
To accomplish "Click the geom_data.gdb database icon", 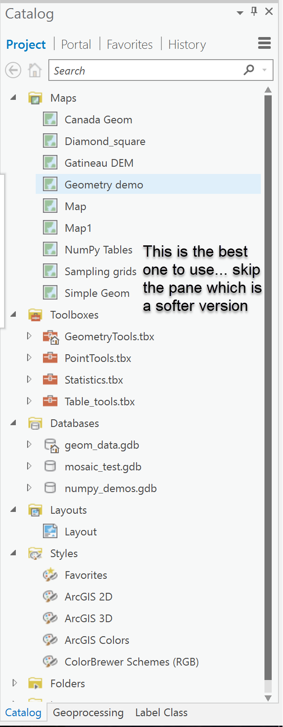I will pos(51,446).
